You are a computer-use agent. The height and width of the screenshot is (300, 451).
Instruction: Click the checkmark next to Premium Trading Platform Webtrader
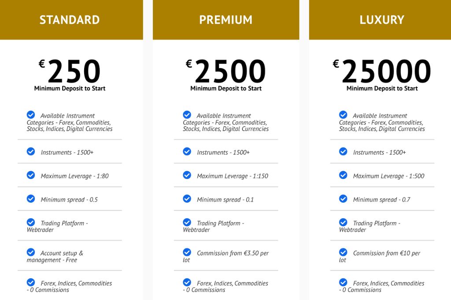[x=187, y=222]
